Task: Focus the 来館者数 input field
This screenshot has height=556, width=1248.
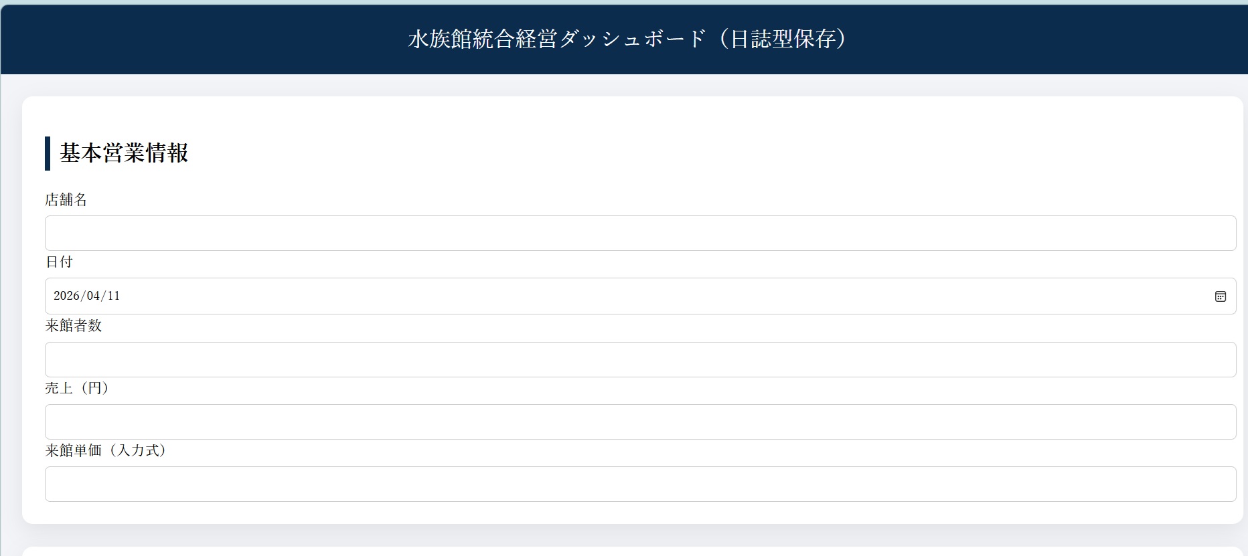Action: pyautogui.click(x=640, y=359)
